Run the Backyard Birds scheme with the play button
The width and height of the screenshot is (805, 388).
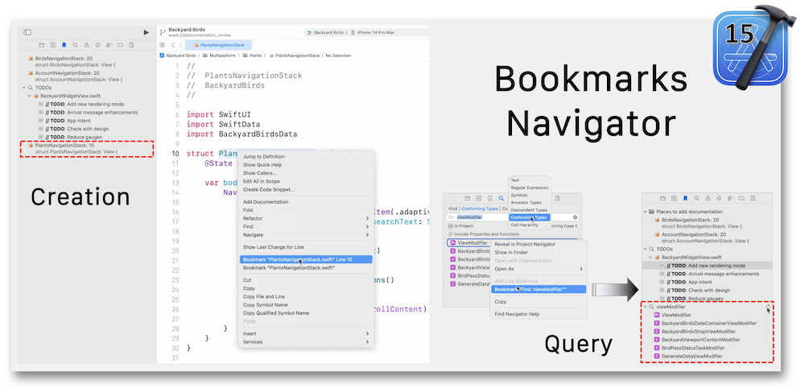[x=147, y=32]
